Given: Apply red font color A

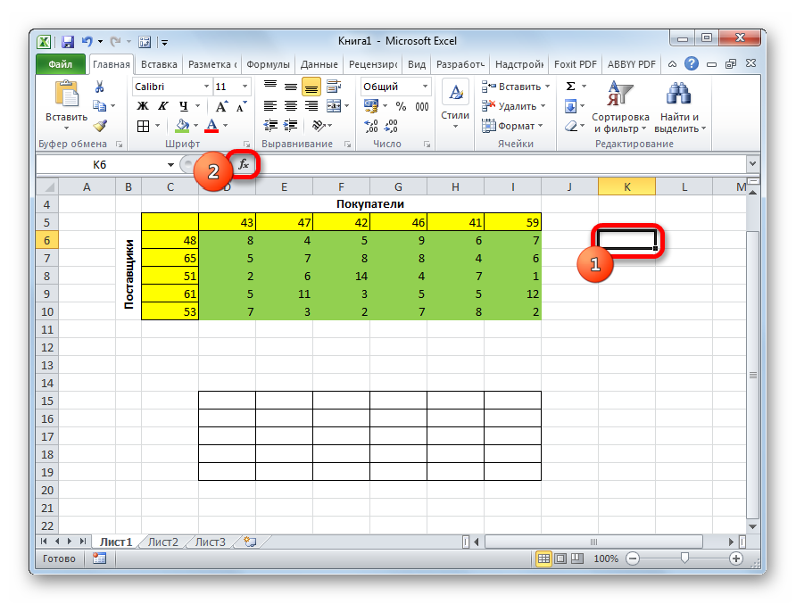Looking at the screenshot, I should tap(211, 126).
